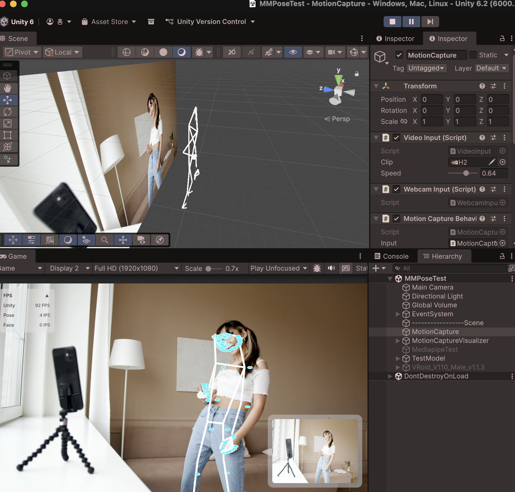Open Full HD resolution dropdown
Viewport: 515px width, 492px height.
[136, 268]
